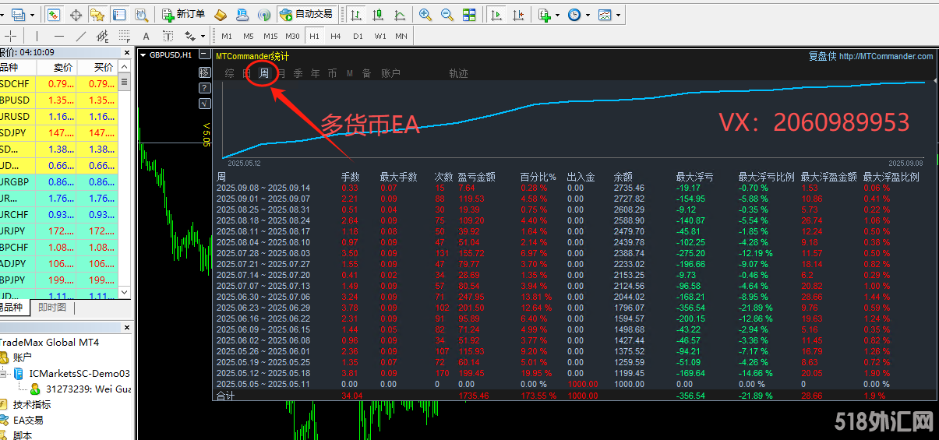Switch timeframe to D1
This screenshot has width=939, height=440.
point(358,36)
